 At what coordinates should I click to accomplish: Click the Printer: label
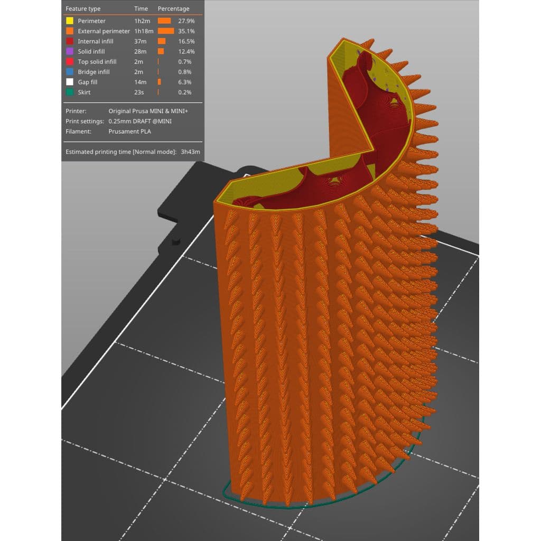tap(76, 111)
